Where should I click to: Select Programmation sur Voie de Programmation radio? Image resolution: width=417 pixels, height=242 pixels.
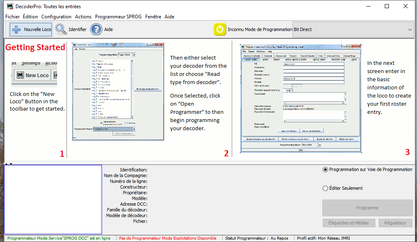tap(325, 170)
